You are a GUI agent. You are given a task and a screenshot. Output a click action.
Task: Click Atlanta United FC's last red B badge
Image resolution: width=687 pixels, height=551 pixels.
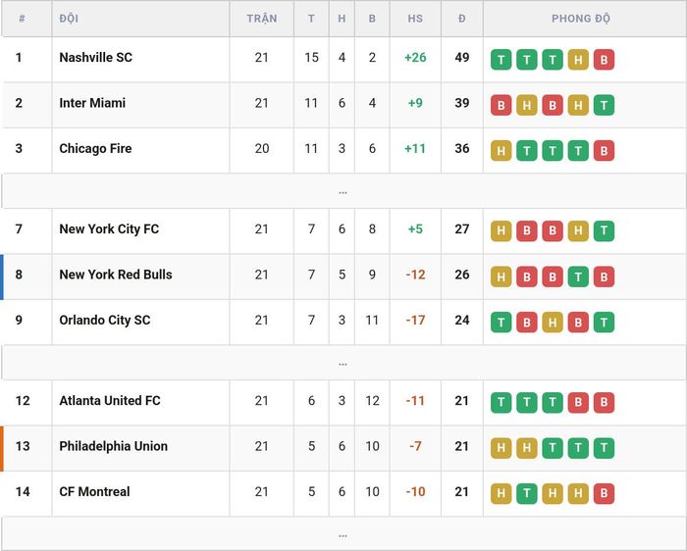pos(604,403)
